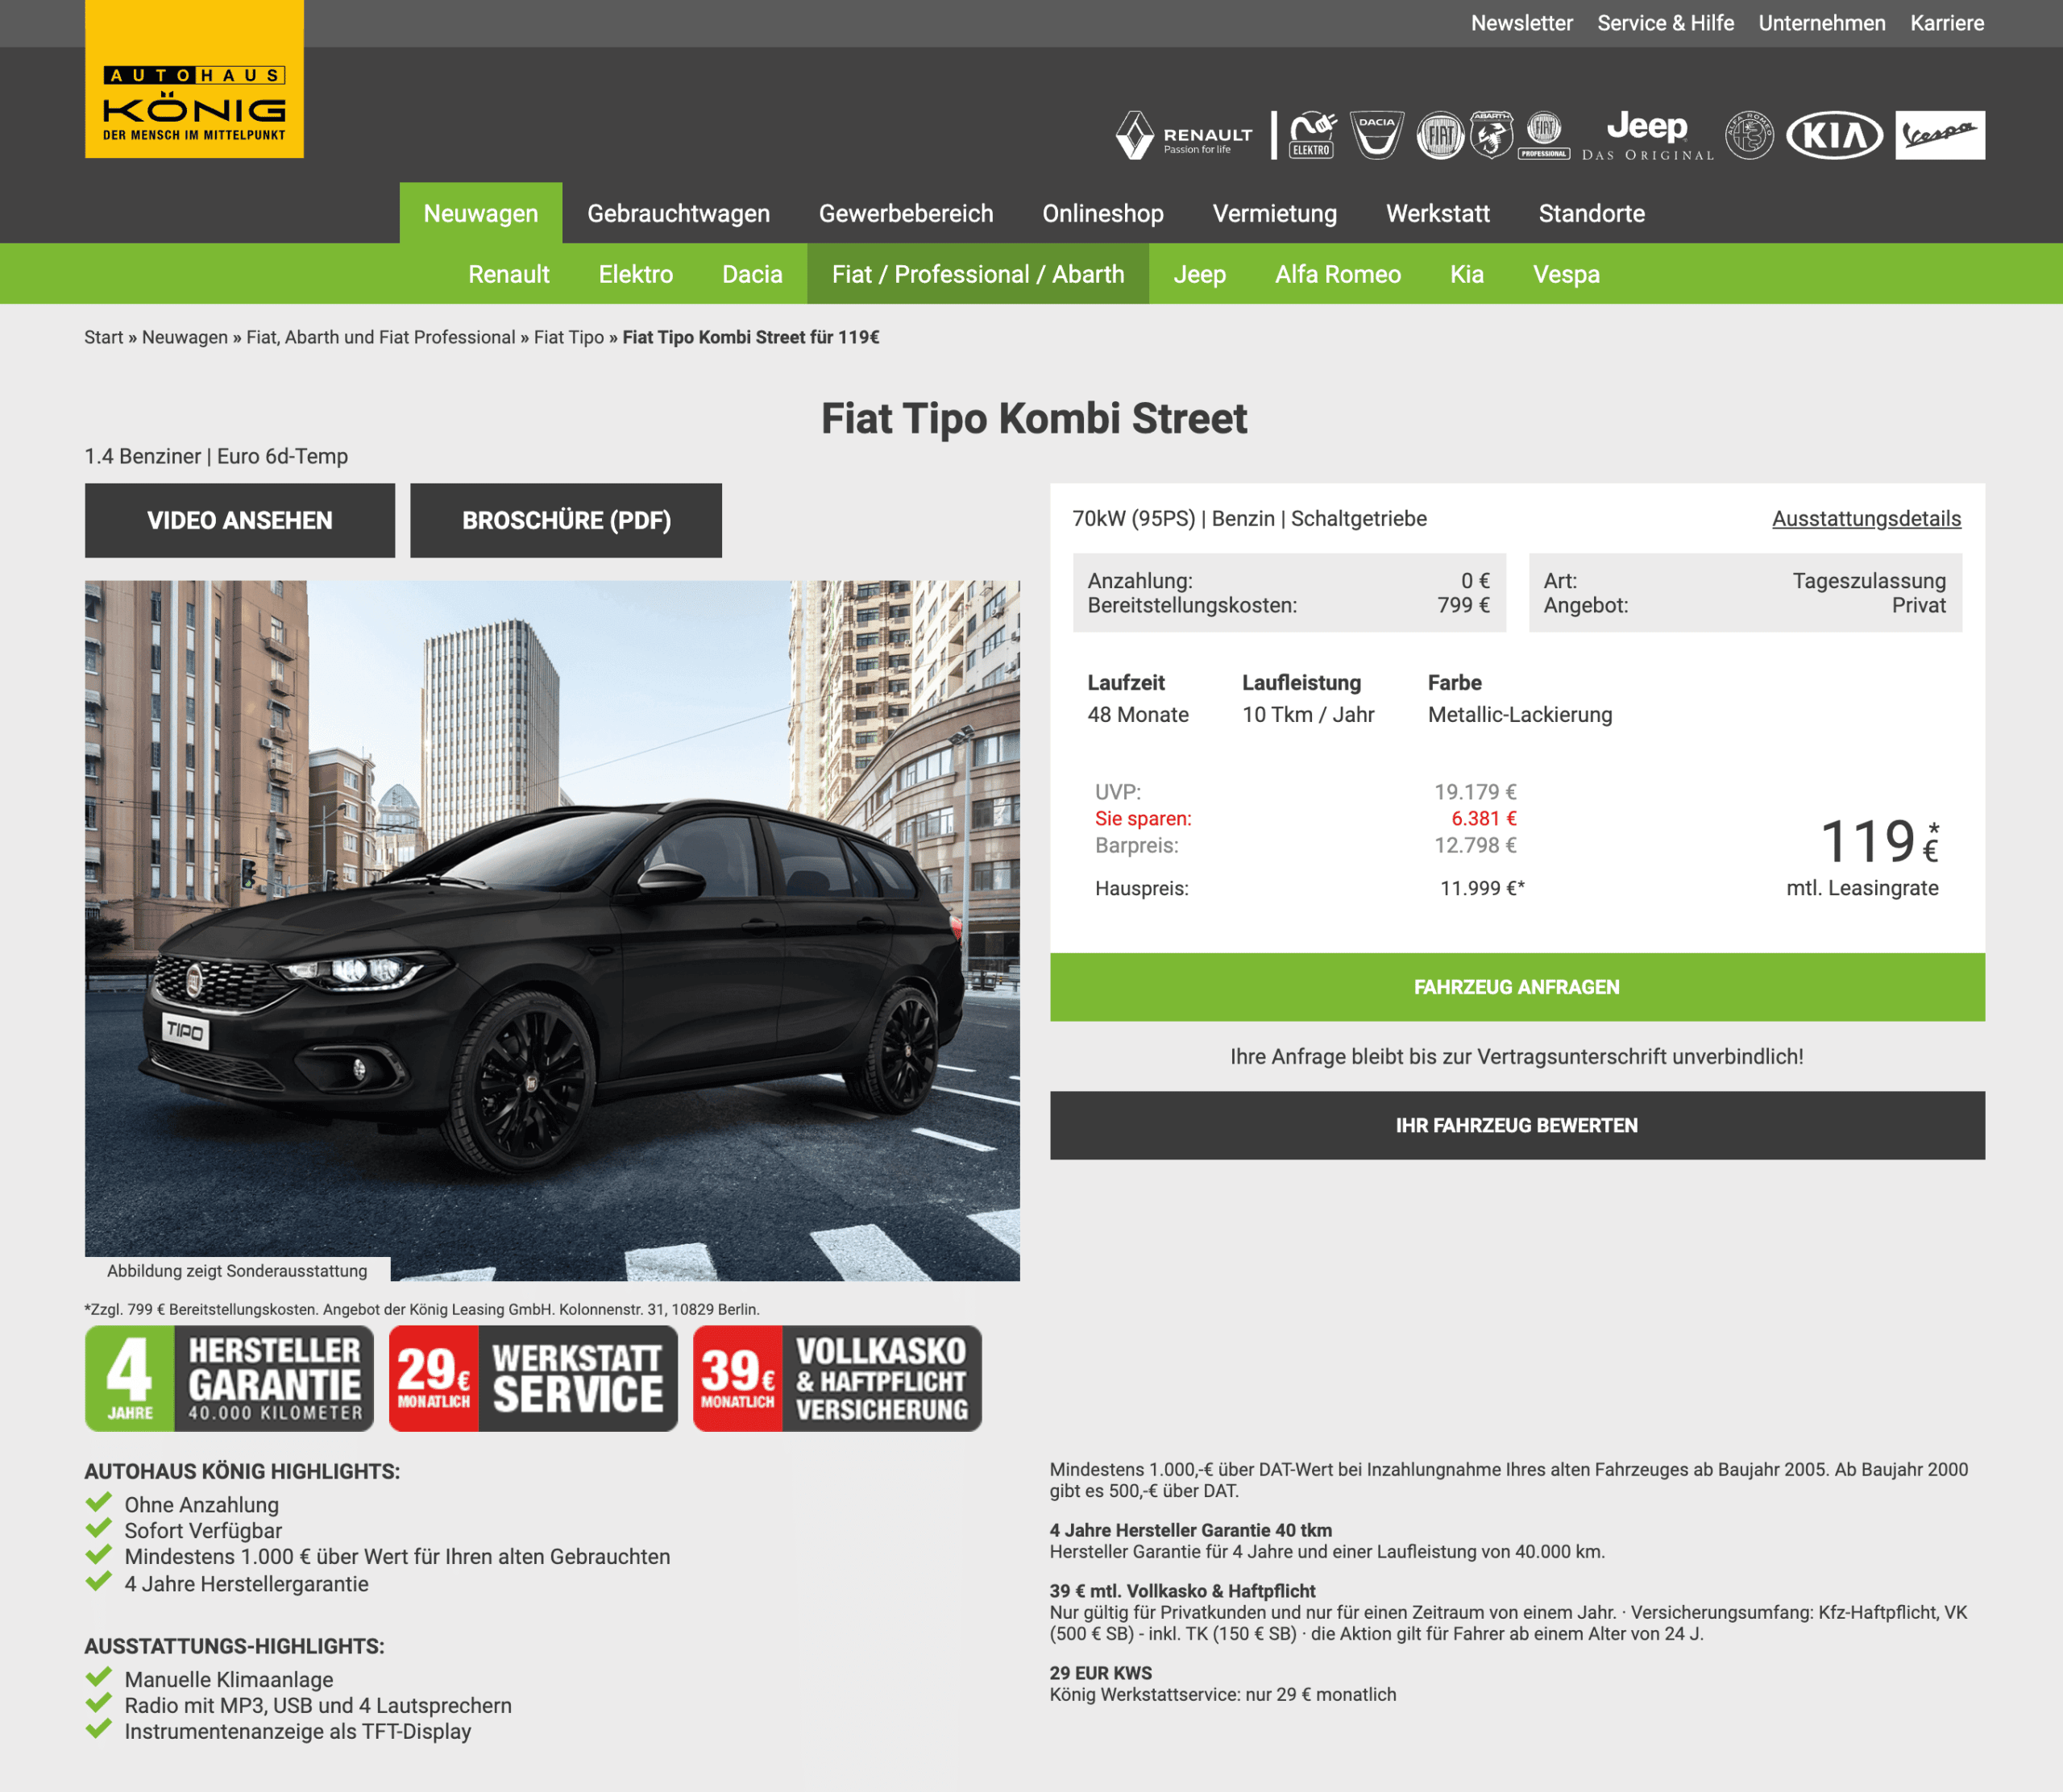Click the Hauspreis 11.999 € value
The height and width of the screenshot is (1792, 2063).
click(x=1482, y=888)
